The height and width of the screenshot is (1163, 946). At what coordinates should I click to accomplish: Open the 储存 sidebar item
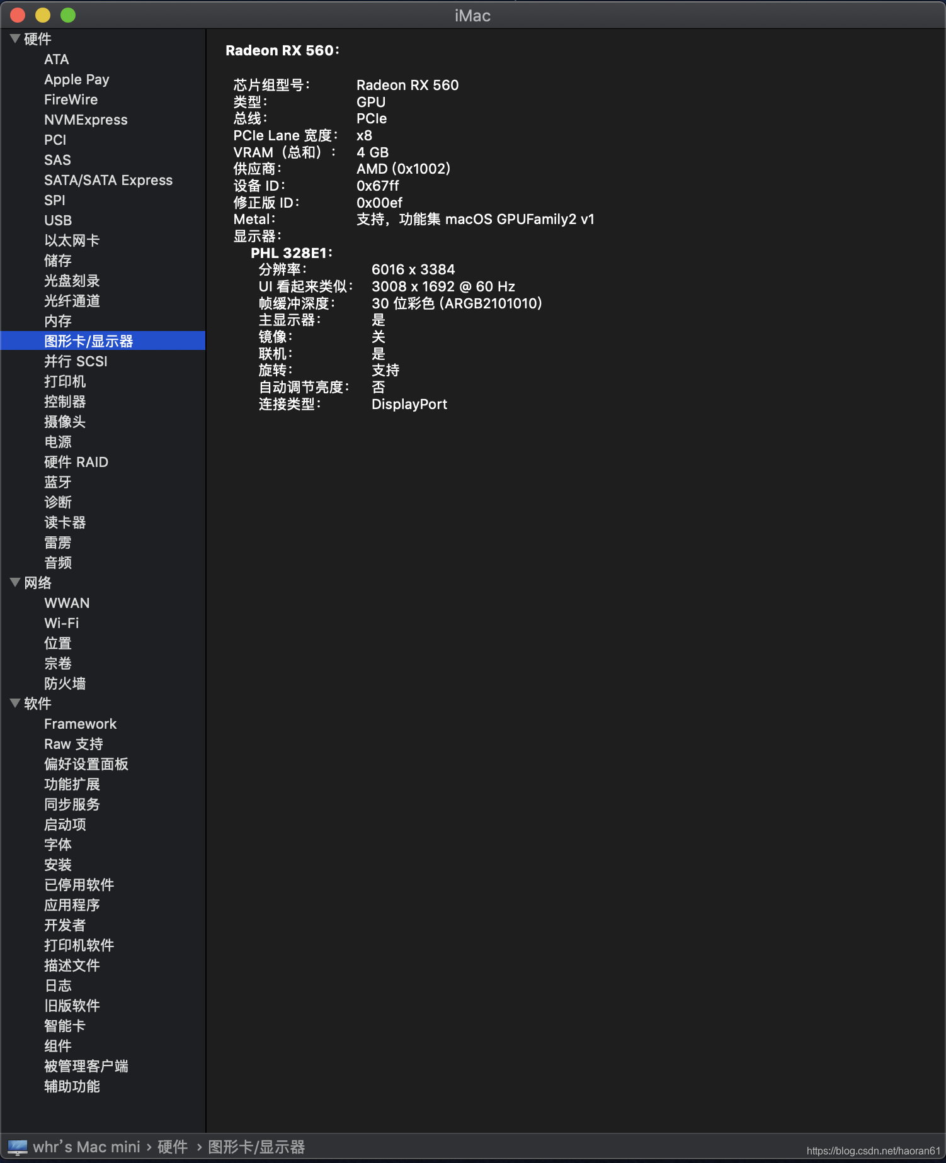click(x=58, y=261)
